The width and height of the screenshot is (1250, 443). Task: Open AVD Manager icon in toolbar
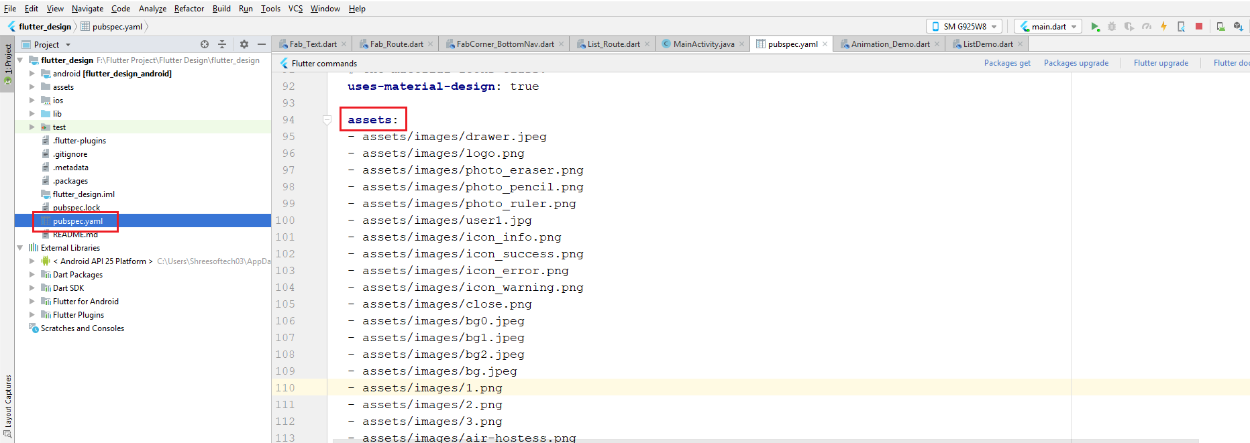point(1220,27)
